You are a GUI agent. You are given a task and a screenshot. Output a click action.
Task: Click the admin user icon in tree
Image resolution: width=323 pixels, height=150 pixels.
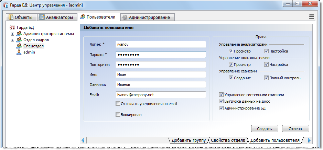[x=19, y=52]
